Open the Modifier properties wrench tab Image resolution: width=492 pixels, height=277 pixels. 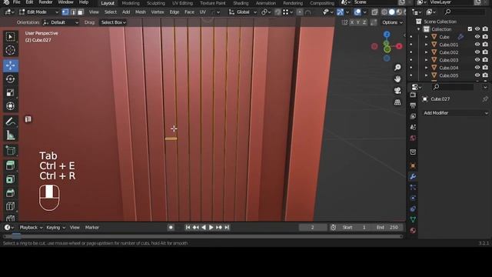(413, 177)
